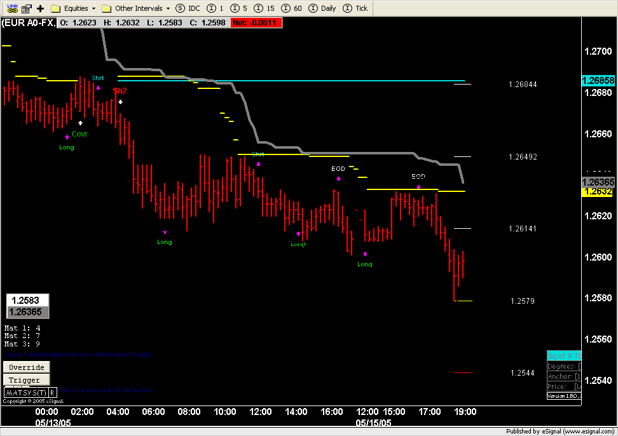Switch to the 15-minute interval button
Viewport: 618px width, 436px height.
click(264, 8)
